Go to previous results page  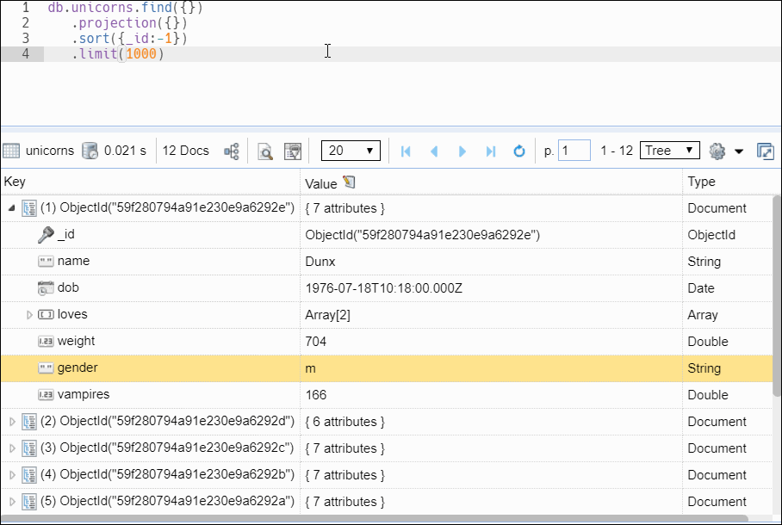pyautogui.click(x=434, y=151)
